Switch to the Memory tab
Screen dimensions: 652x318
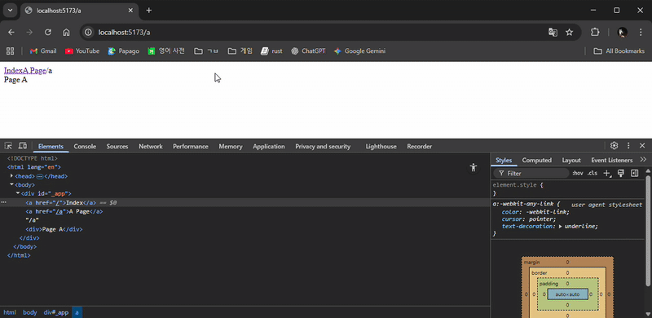point(231,147)
